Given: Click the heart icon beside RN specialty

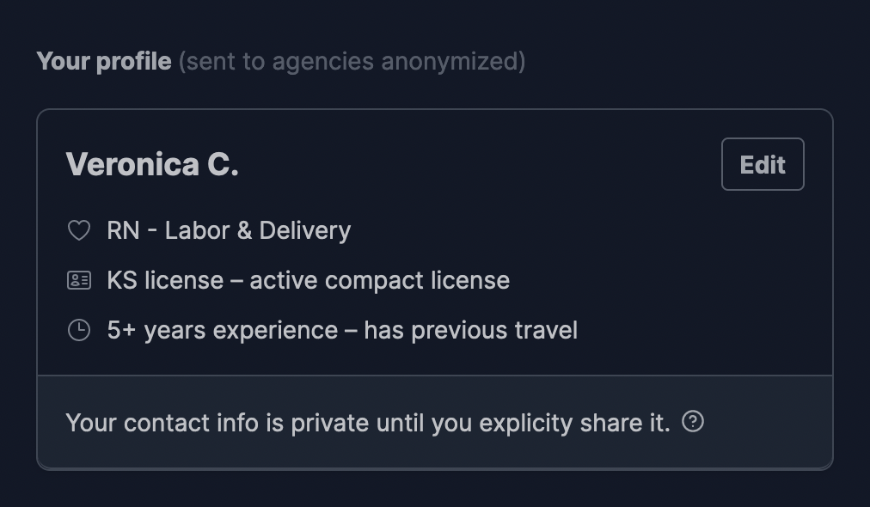Looking at the screenshot, I should (x=79, y=231).
